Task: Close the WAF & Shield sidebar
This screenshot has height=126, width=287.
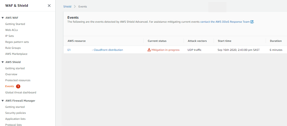Action: click(x=49, y=6)
